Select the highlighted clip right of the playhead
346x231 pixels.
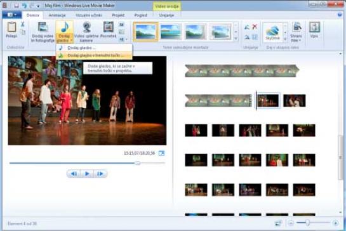[268, 101]
